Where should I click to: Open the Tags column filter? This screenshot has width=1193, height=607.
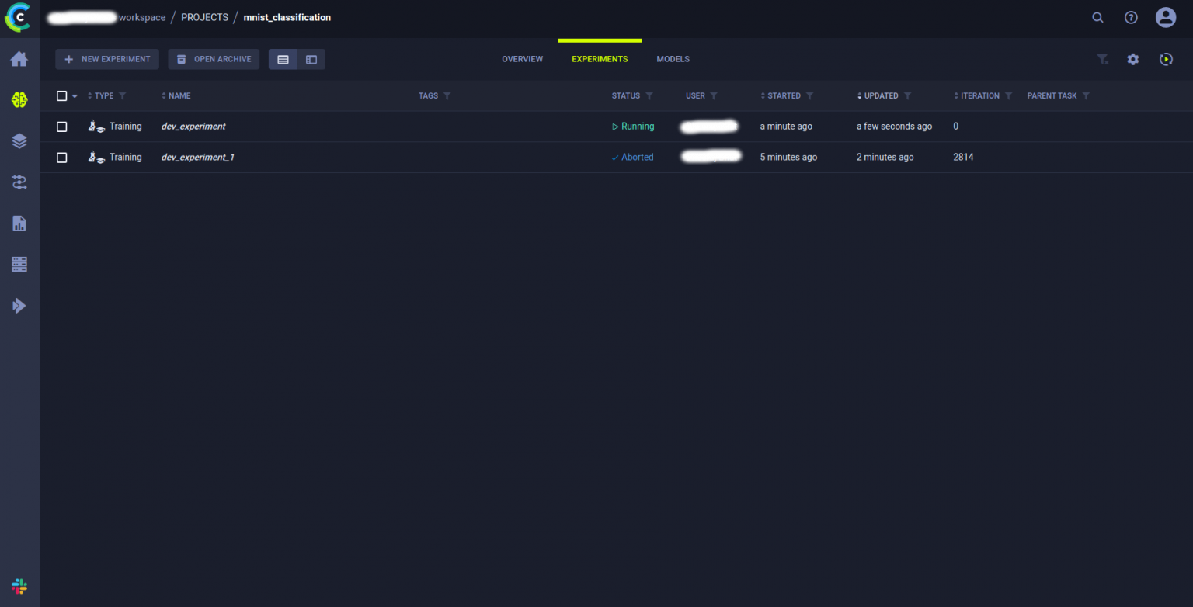447,96
